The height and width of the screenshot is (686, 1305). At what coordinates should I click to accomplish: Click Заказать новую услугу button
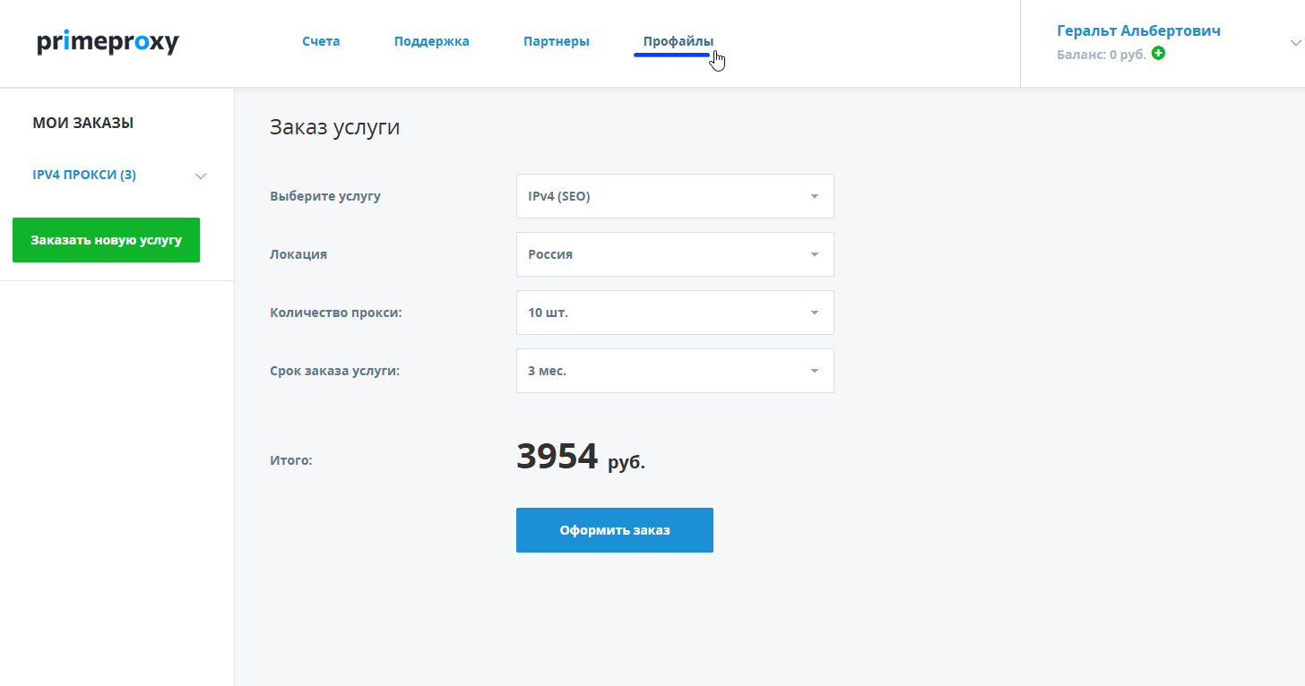[106, 240]
